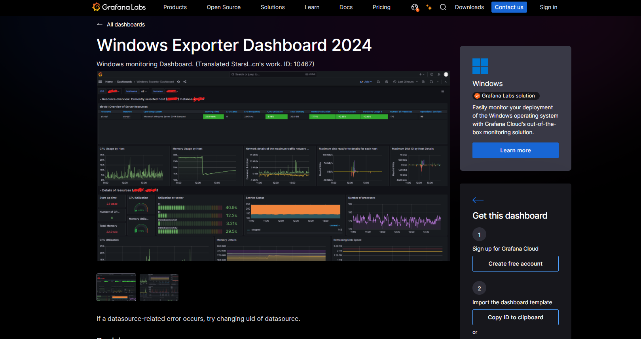Open the Products menu

pos(175,7)
